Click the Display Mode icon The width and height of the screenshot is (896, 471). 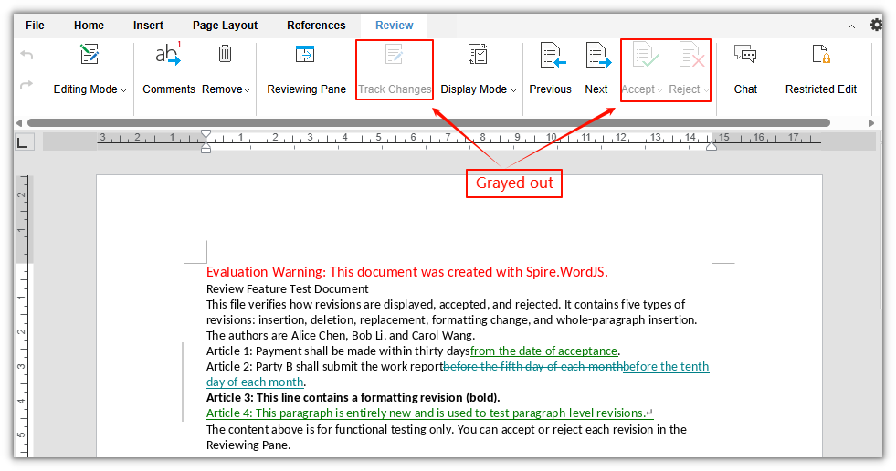pos(477,54)
